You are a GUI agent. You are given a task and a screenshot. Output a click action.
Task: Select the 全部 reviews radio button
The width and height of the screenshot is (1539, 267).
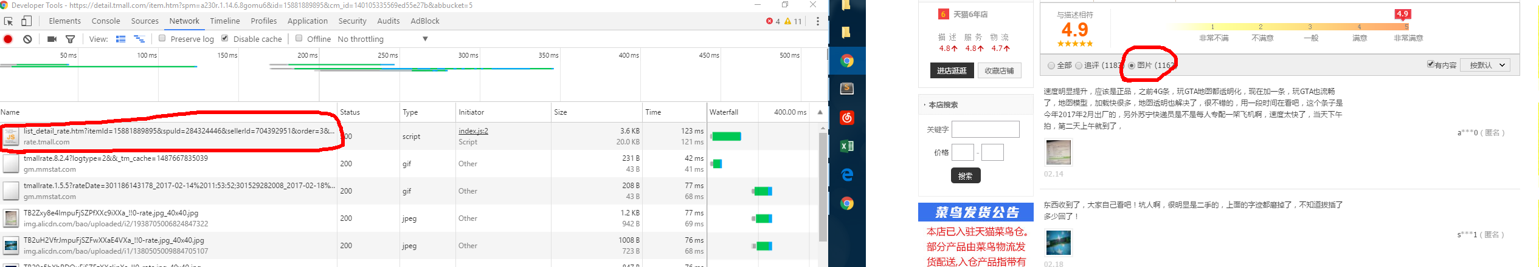(x=1051, y=66)
